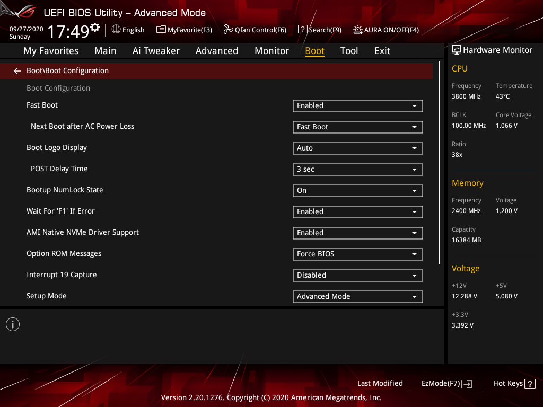This screenshot has width=543, height=407.
Task: Open the Fast Boot dropdown
Action: click(358, 106)
